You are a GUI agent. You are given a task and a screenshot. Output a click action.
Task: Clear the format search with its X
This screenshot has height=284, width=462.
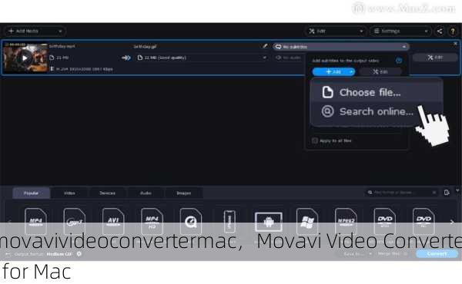click(x=434, y=193)
